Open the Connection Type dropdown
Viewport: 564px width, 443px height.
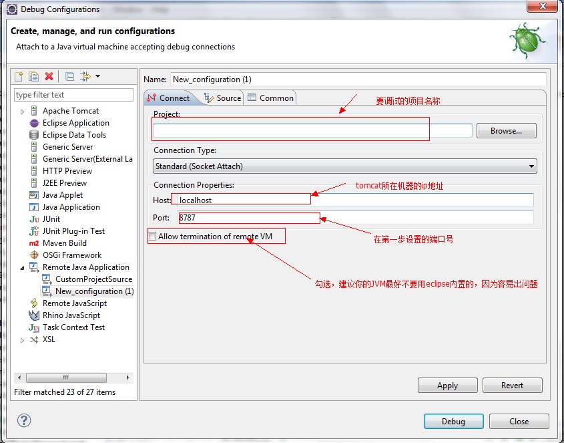click(345, 166)
